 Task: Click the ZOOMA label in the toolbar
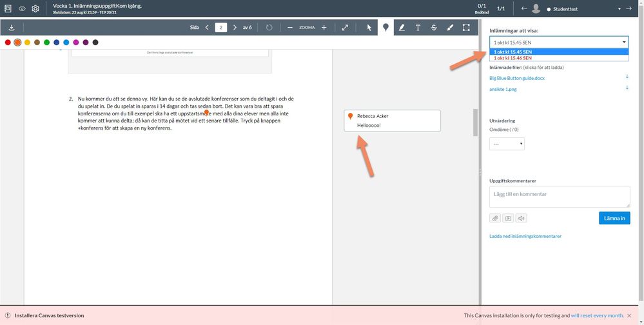pyautogui.click(x=307, y=28)
